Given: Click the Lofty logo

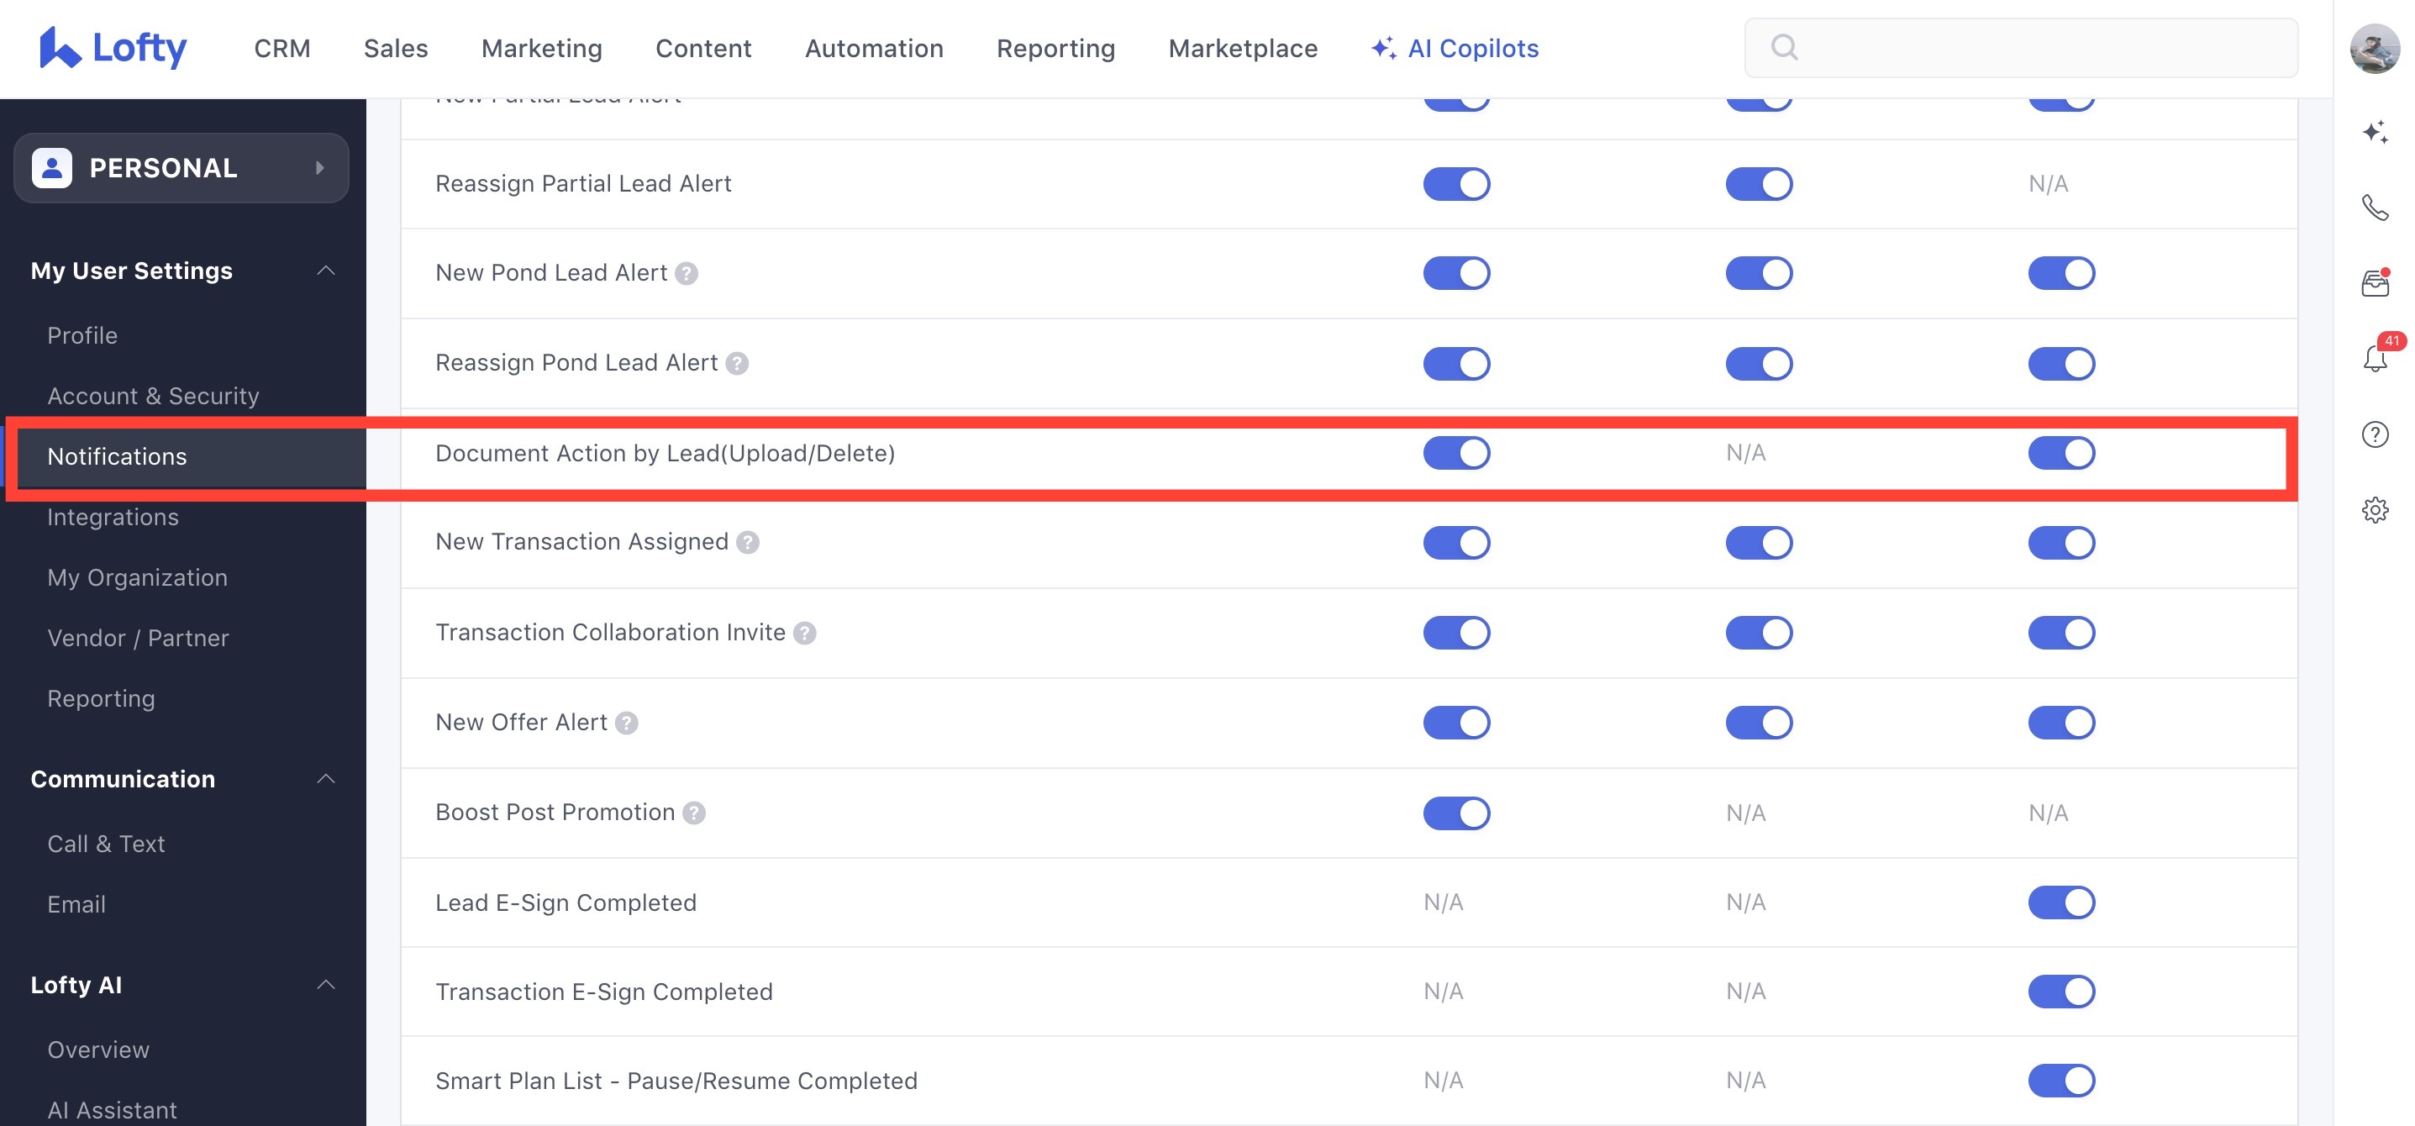Looking at the screenshot, I should tap(113, 47).
